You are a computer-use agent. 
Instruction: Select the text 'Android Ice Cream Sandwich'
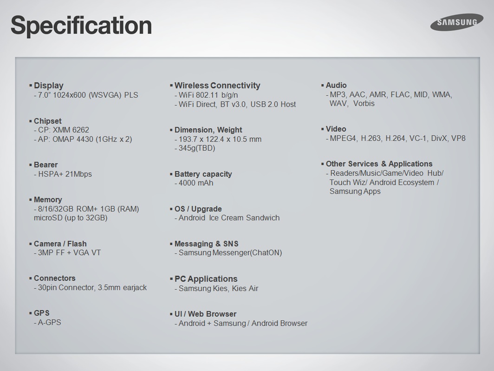coord(229,218)
